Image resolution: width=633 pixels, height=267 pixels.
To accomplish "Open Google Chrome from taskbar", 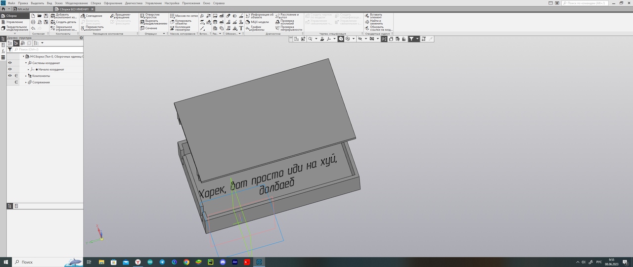I will (186, 262).
